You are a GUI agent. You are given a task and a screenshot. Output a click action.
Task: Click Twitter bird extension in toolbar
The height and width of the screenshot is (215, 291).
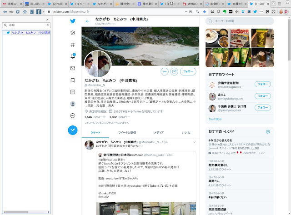tap(255, 12)
